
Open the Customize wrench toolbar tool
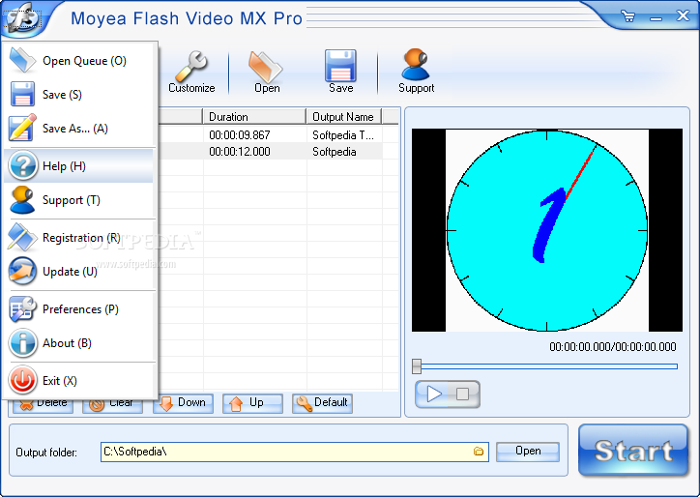point(191,72)
